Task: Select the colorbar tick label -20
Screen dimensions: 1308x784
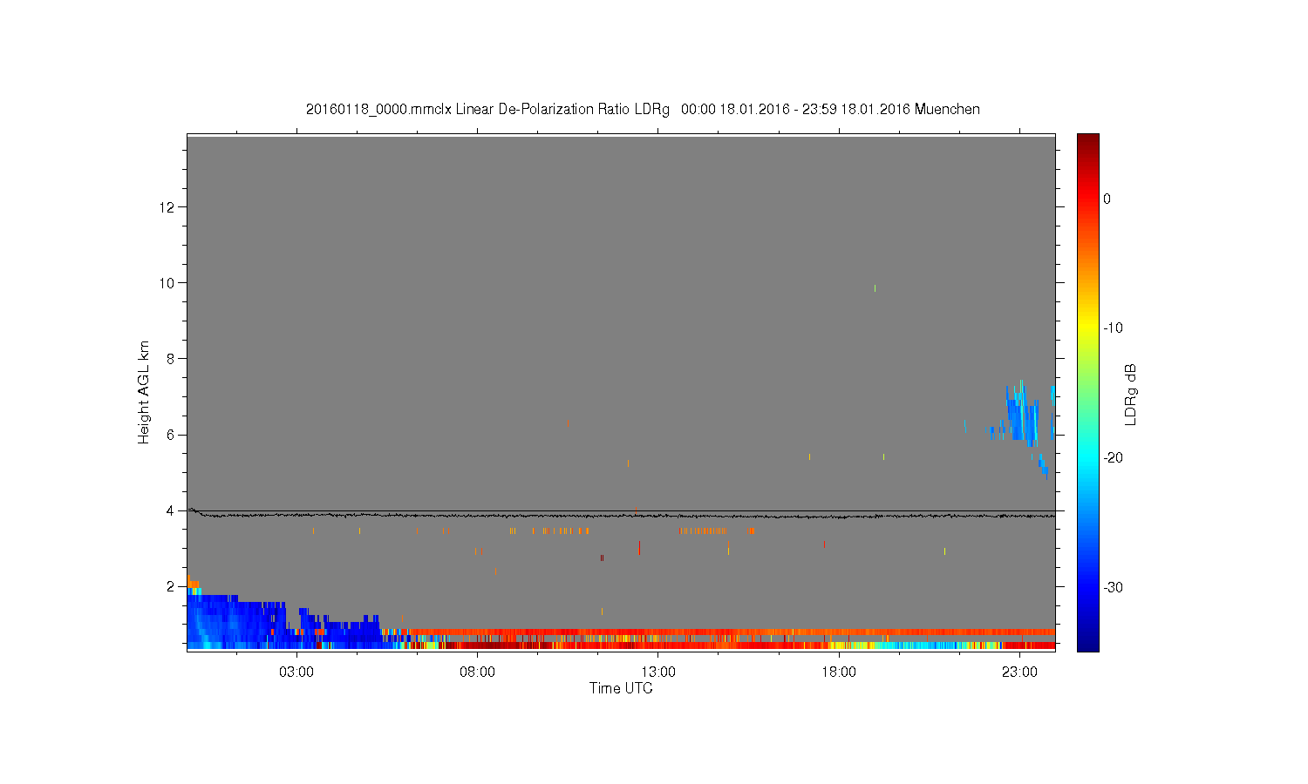Action: pyautogui.click(x=1113, y=458)
